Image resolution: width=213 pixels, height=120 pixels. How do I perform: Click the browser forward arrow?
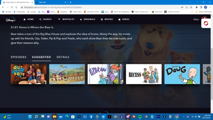(x=8, y=7)
